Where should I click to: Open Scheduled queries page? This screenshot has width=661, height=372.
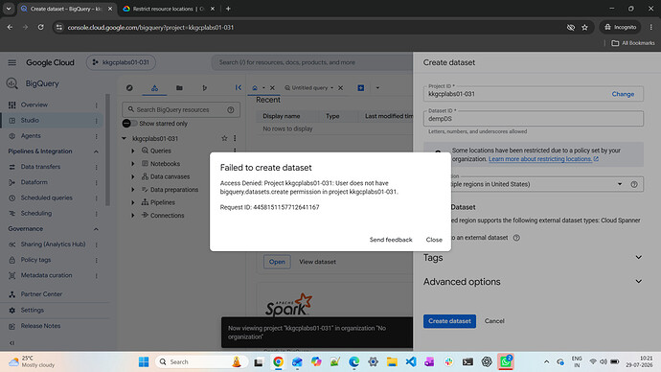pyautogui.click(x=46, y=198)
